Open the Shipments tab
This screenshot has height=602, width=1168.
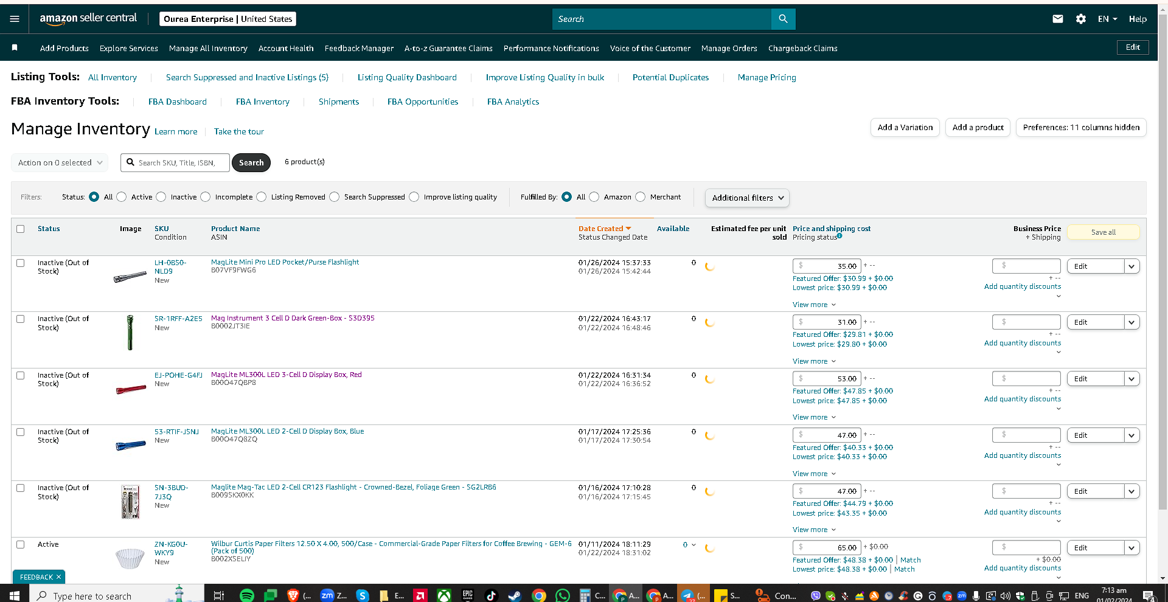[x=339, y=102]
